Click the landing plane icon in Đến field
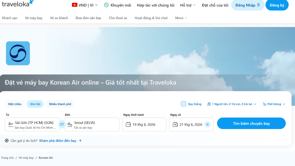The width and height of the screenshot is (295, 166). tap(70, 124)
